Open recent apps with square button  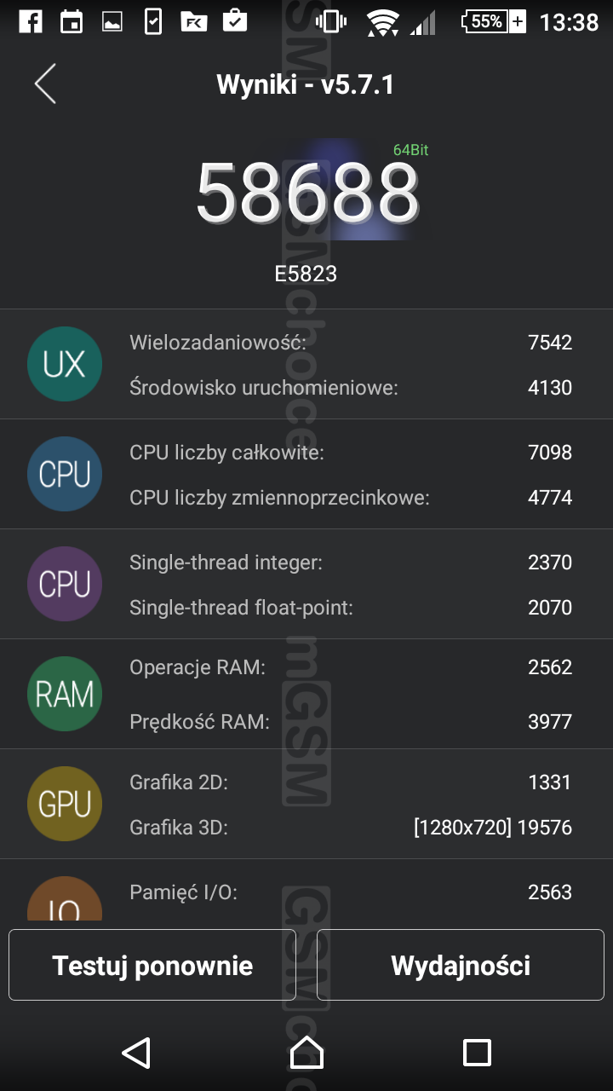click(x=477, y=1053)
